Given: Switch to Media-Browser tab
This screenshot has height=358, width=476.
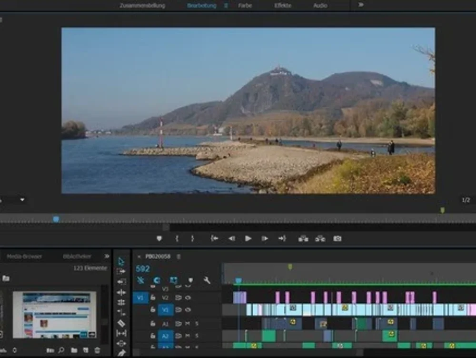Looking at the screenshot, I should pos(24,256).
